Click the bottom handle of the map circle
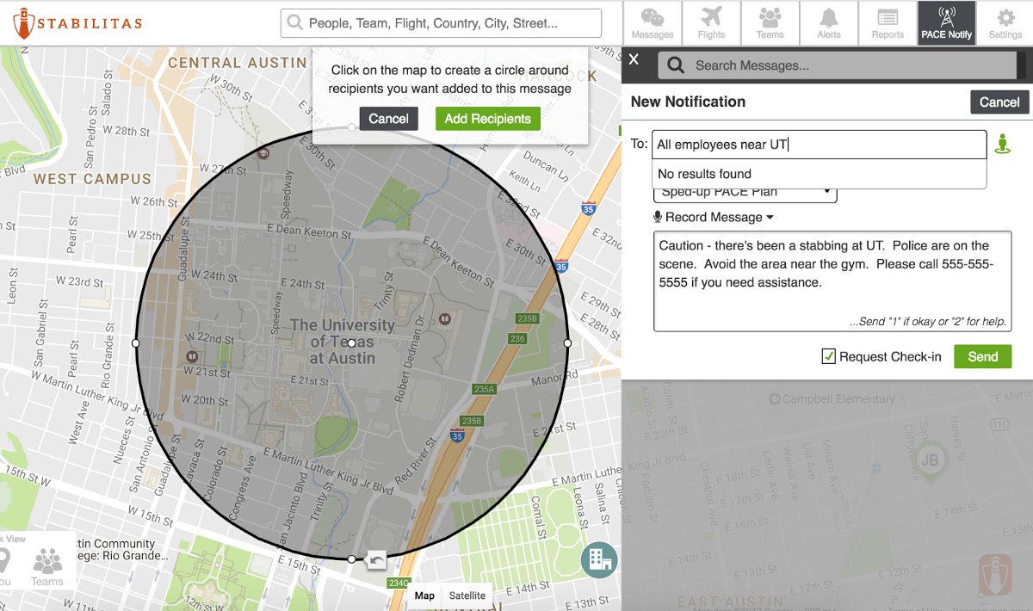This screenshot has height=611, width=1033. click(x=351, y=559)
